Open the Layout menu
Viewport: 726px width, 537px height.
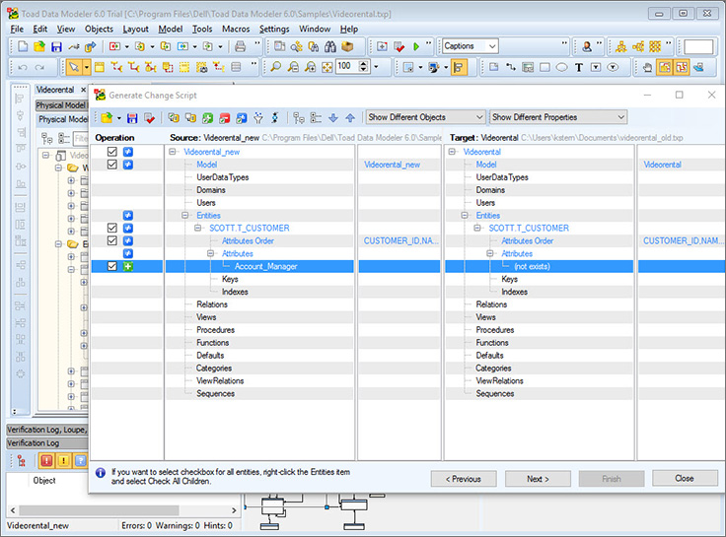tap(135, 29)
